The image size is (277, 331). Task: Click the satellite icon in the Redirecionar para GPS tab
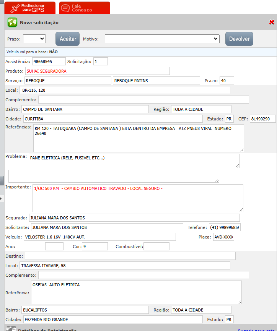pos(15,8)
